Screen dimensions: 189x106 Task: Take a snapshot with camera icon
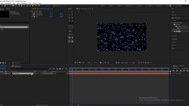[x=101, y=63]
